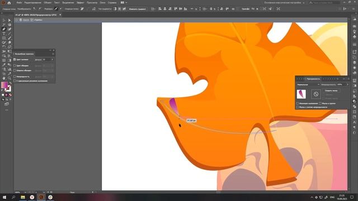
Task: Select the Type tool
Action: pos(4,33)
